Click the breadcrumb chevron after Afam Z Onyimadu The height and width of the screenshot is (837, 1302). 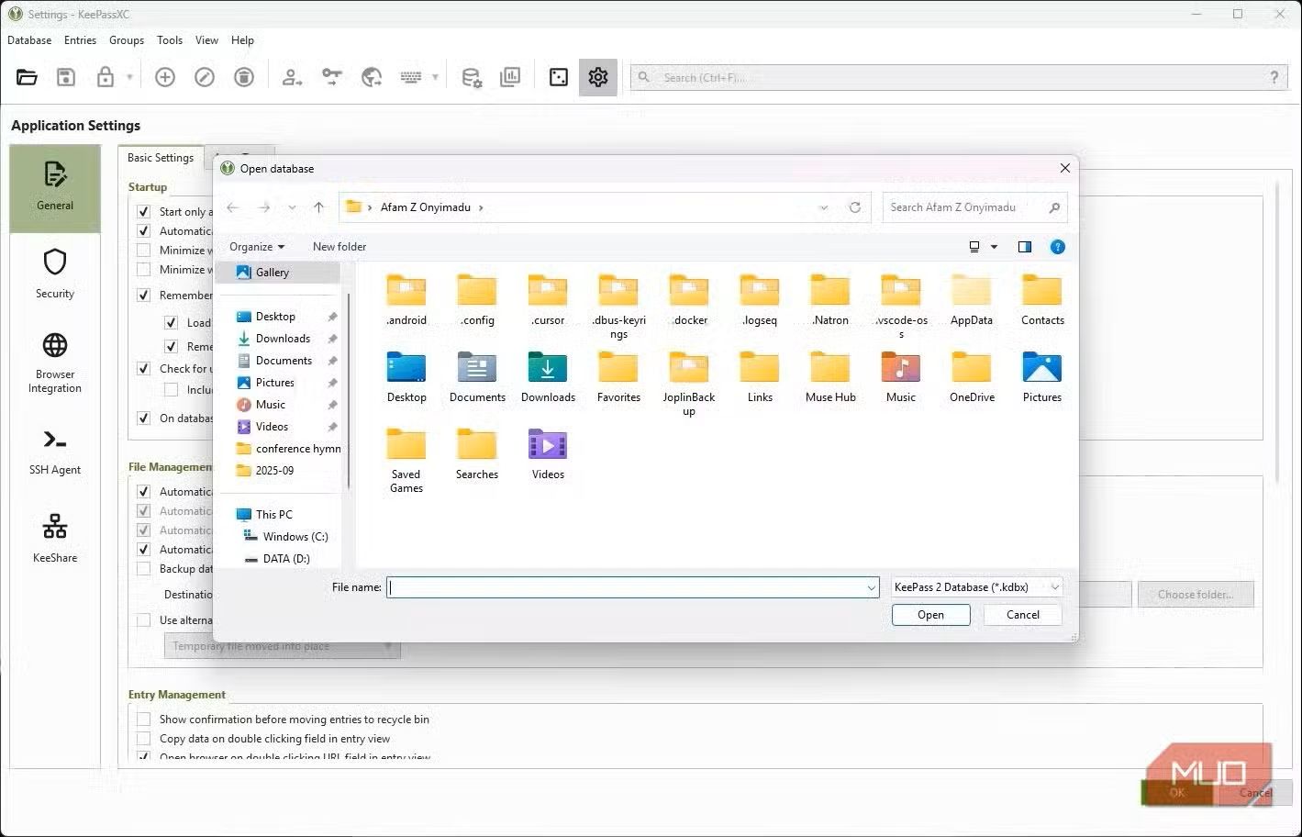coord(481,207)
